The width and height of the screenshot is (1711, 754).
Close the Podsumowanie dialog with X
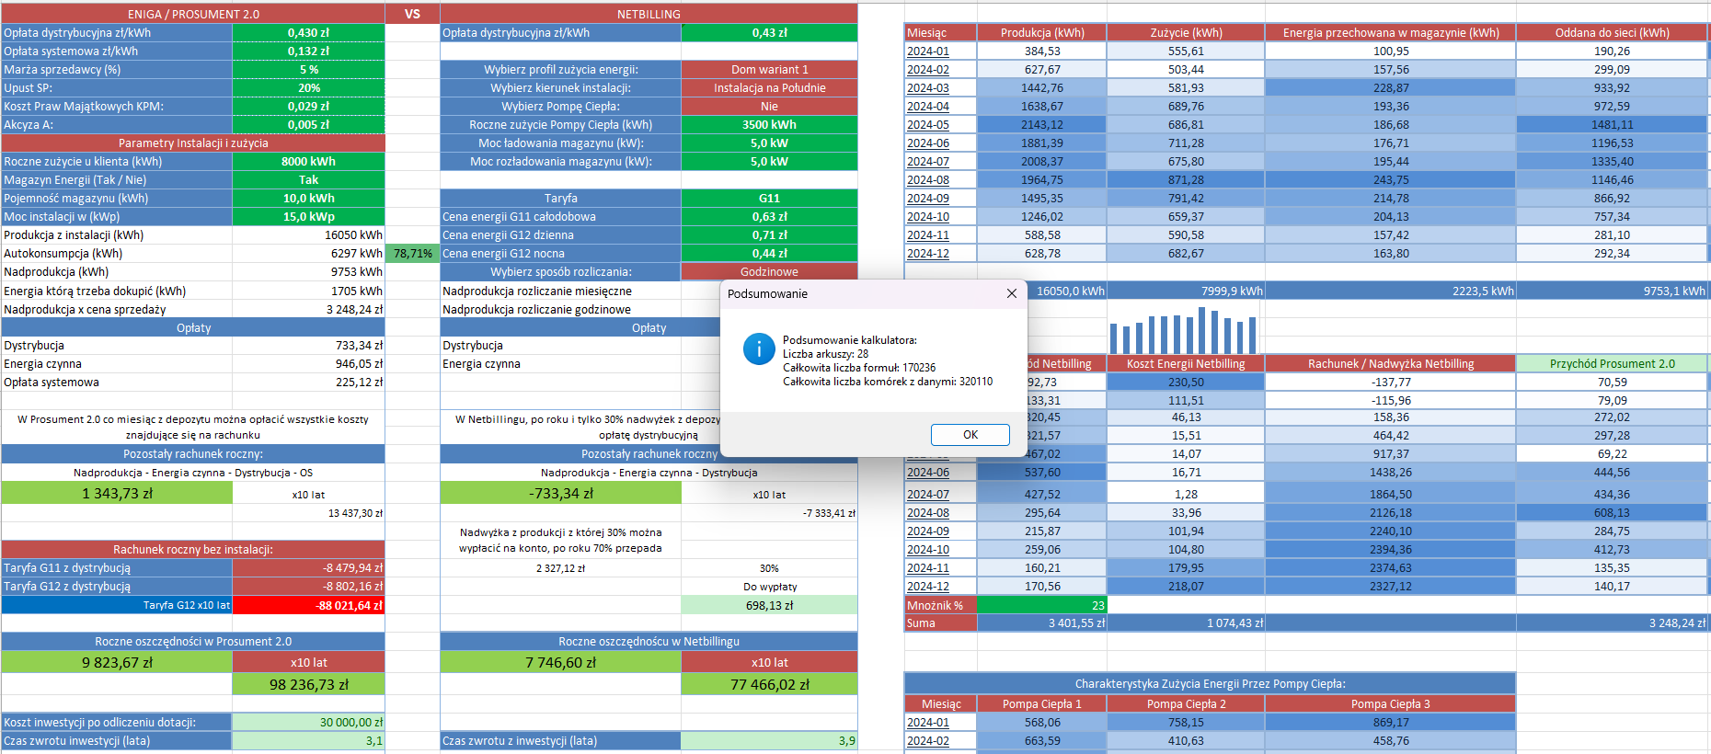[x=1011, y=293]
